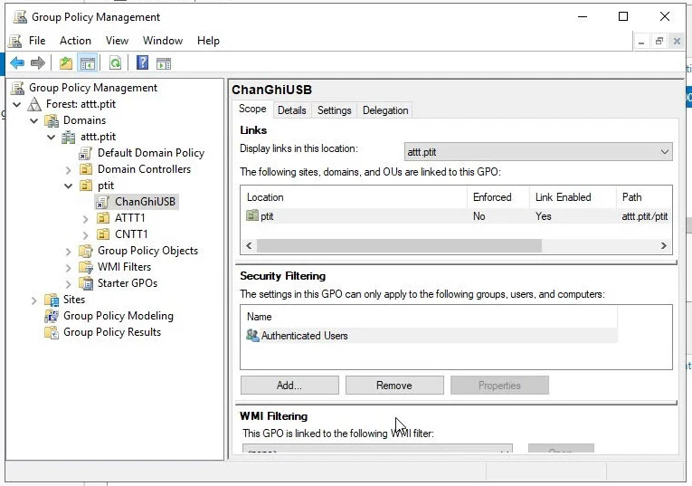Click the Name column header in Security Filtering
The image size is (692, 486).
click(x=429, y=317)
